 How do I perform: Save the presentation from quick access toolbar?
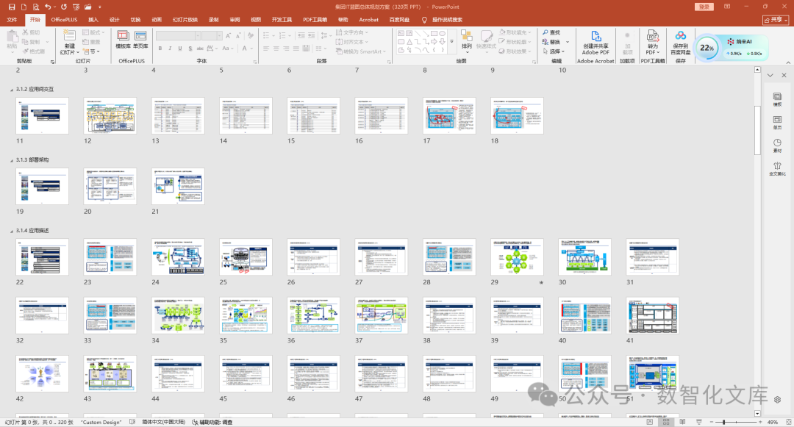(12, 7)
